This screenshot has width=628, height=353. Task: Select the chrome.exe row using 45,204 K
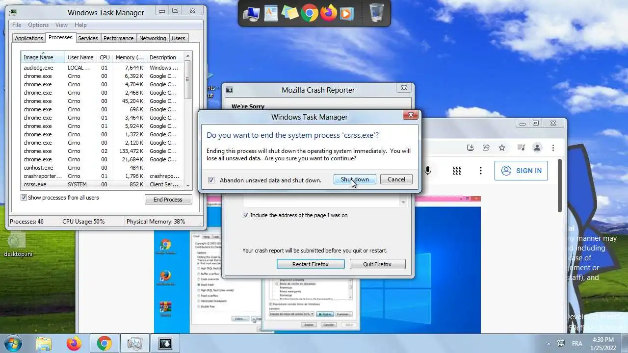(x=102, y=101)
